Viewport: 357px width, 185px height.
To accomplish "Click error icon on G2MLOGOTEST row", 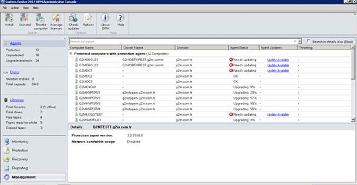I will [231, 115].
